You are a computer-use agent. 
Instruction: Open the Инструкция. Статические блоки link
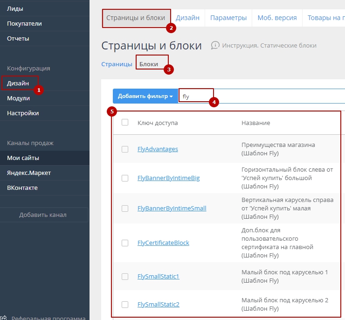click(269, 46)
